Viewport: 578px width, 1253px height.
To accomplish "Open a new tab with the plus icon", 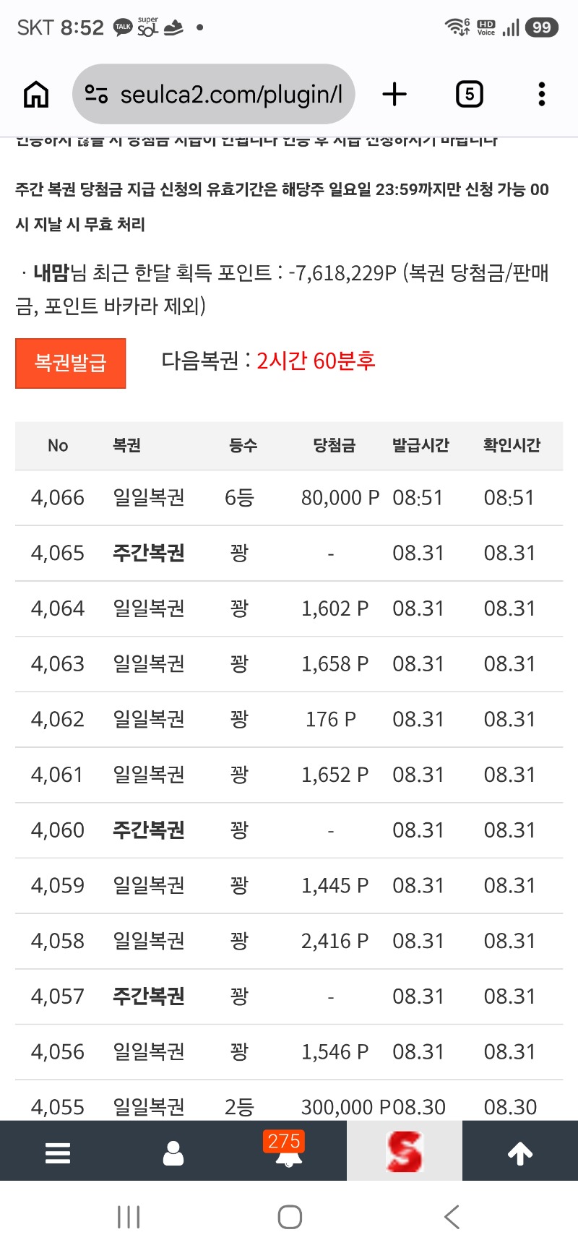I will pos(394,94).
